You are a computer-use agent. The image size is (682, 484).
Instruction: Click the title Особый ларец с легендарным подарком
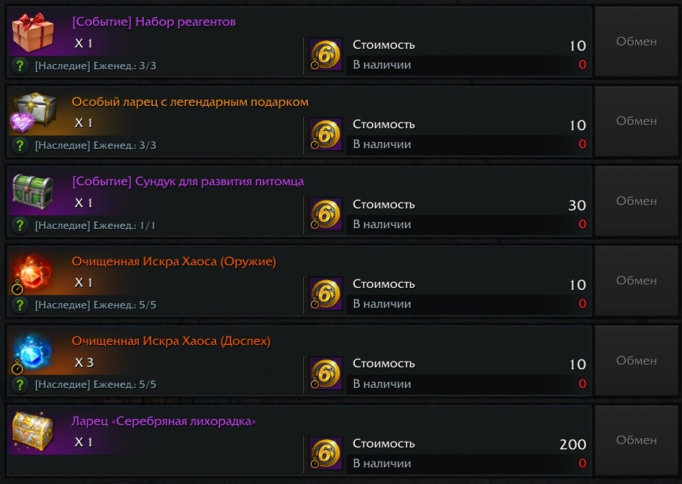(x=190, y=102)
